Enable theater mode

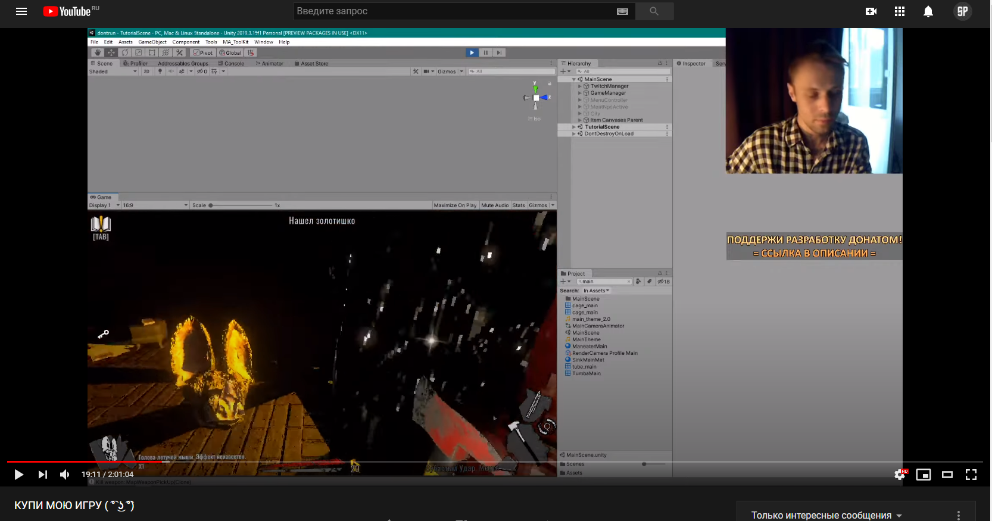click(947, 475)
